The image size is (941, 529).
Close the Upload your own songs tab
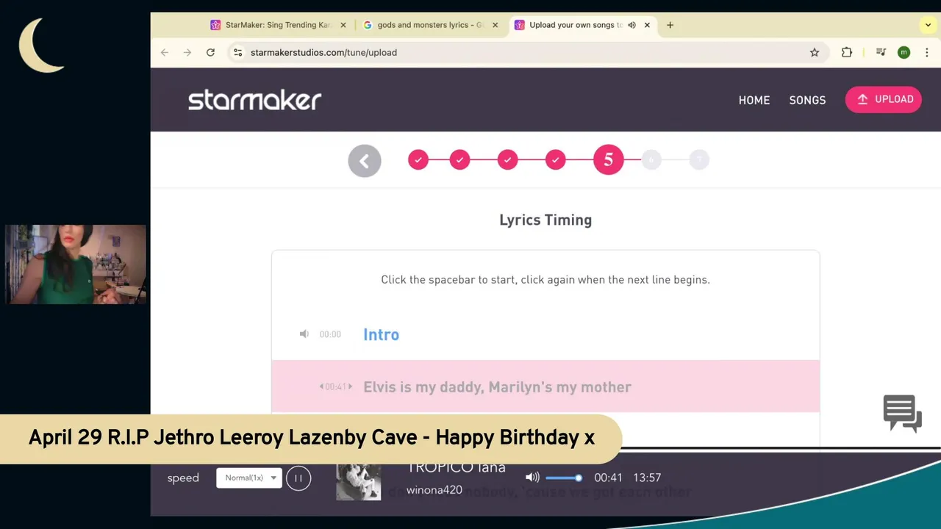coord(647,25)
